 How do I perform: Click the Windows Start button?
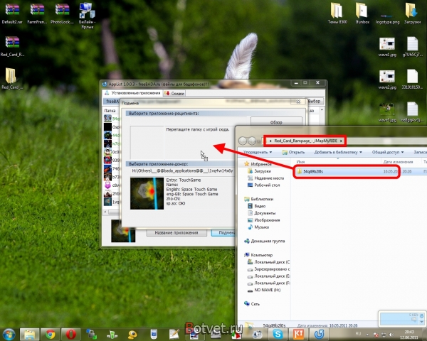[10, 332]
